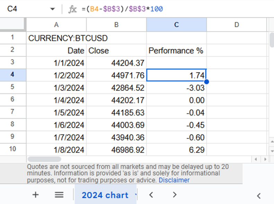Select the cell with value 42864.52
274x204 pixels.
[116, 88]
